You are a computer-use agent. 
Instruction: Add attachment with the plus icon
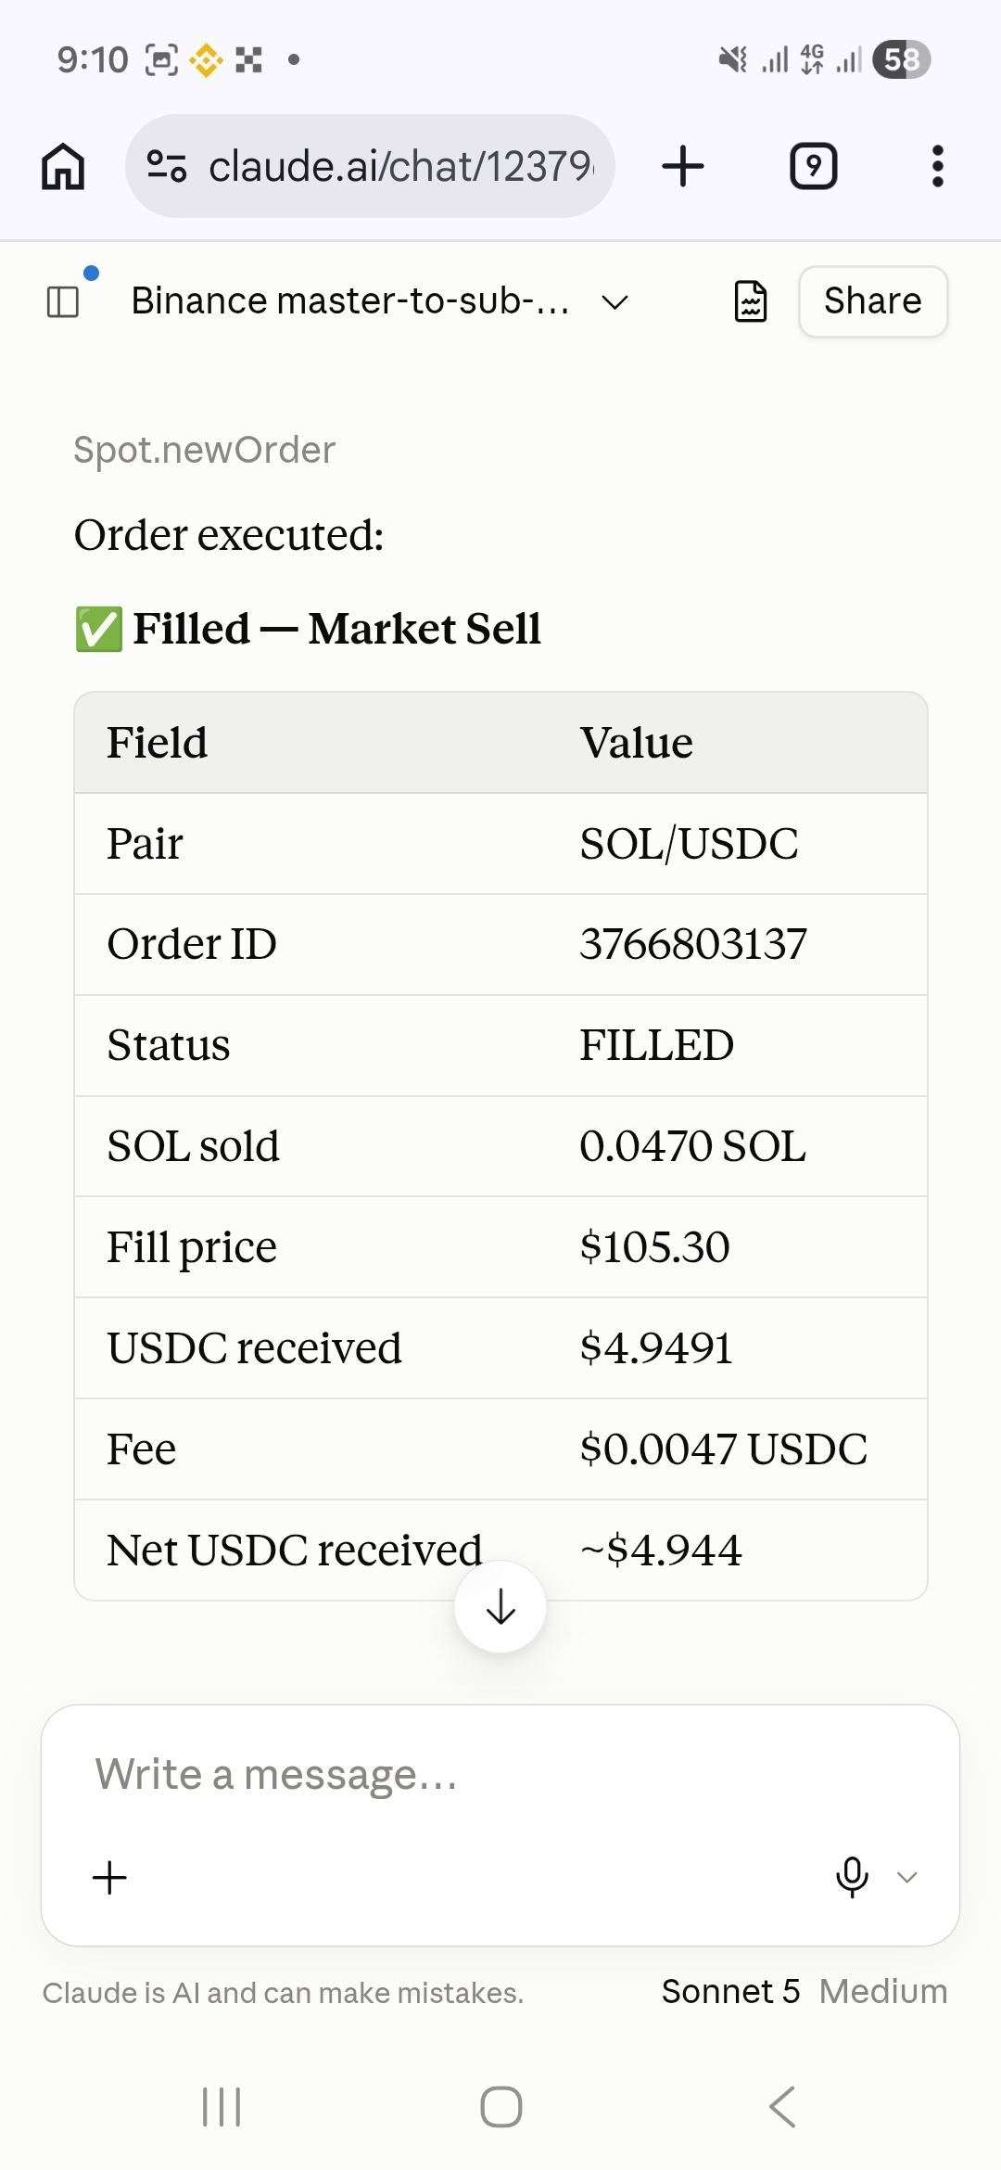coord(109,1878)
